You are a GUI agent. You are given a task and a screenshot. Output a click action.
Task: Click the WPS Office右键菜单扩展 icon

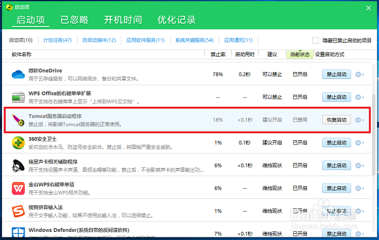pos(18,97)
